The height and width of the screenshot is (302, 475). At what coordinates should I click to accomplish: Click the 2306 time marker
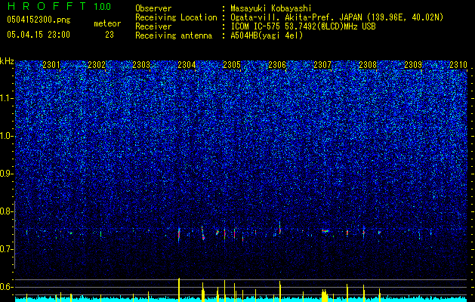(277, 64)
